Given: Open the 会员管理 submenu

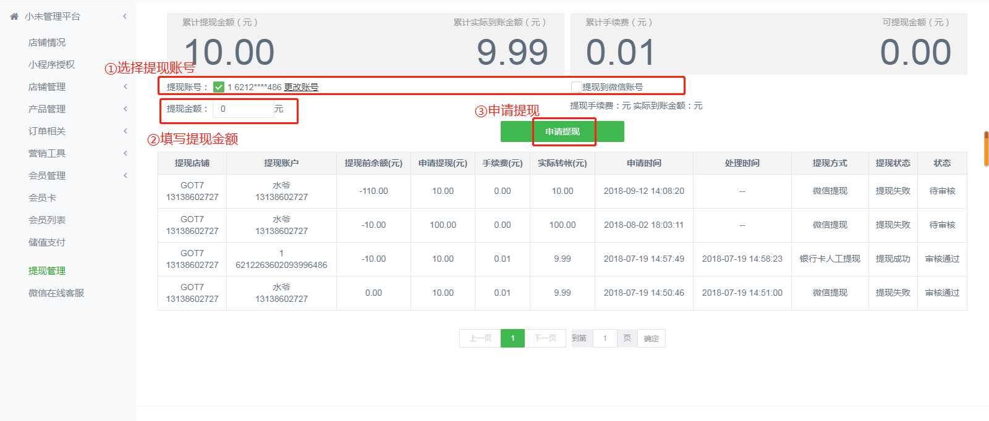Looking at the screenshot, I should click(x=125, y=176).
